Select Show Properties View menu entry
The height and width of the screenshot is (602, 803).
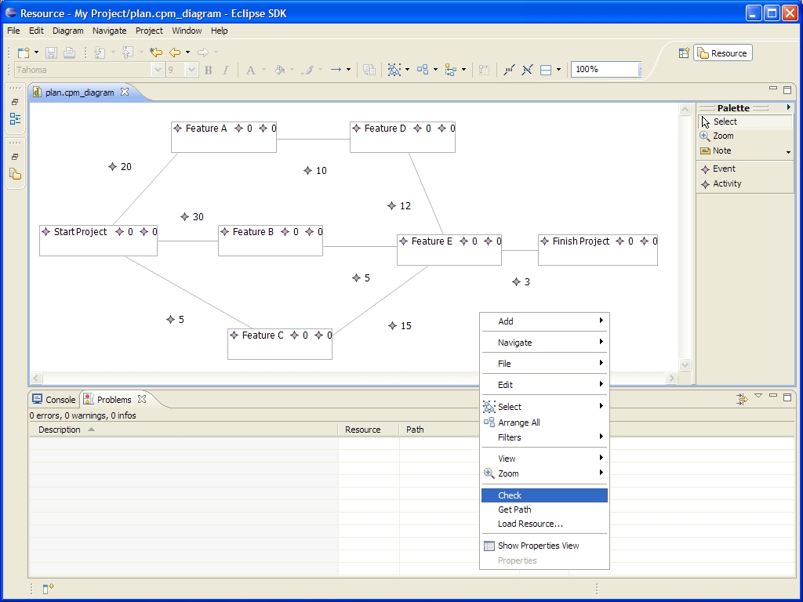(x=538, y=546)
